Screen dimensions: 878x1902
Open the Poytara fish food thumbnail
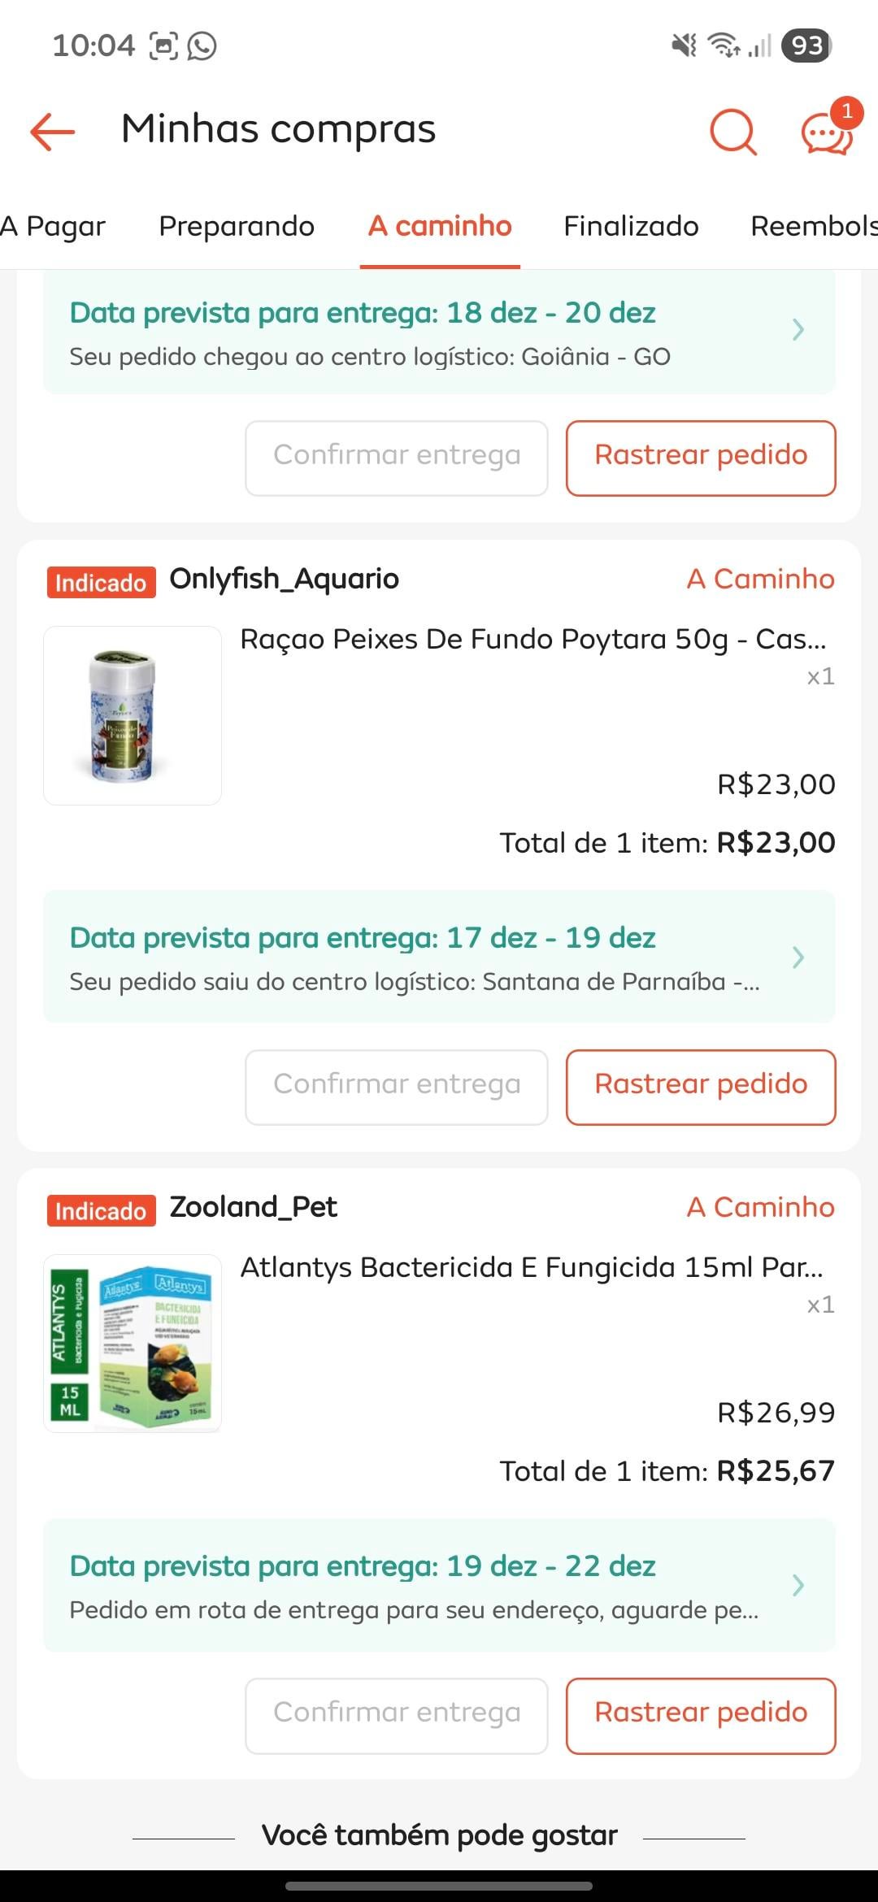(x=133, y=715)
